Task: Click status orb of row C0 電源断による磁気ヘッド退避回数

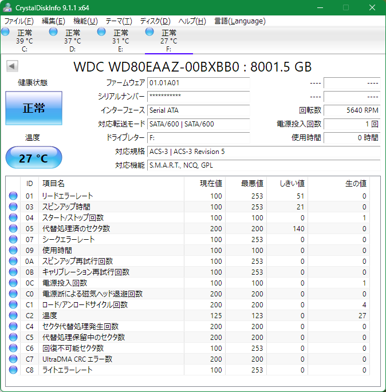Action: pyautogui.click(x=13, y=294)
